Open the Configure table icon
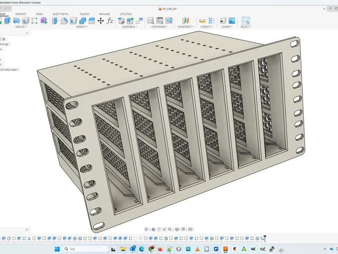Image resolution: width=338 pixels, height=254 pixels. [x=159, y=21]
